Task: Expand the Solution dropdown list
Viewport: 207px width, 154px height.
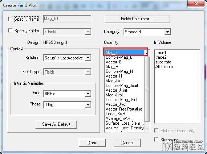Action: click(x=88, y=58)
